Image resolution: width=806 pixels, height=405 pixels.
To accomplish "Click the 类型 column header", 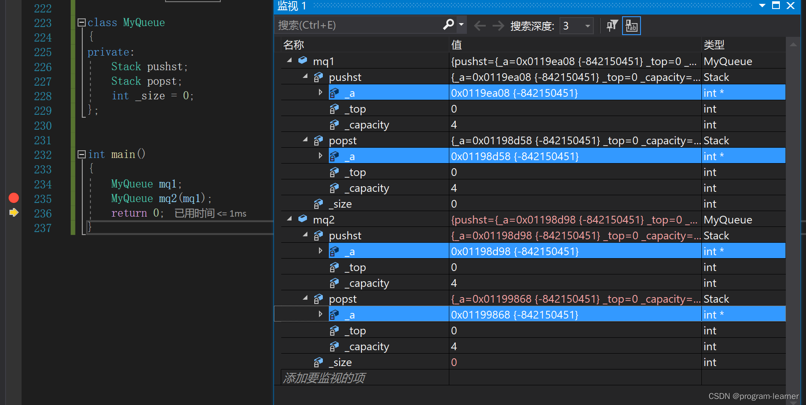I will click(x=743, y=45).
